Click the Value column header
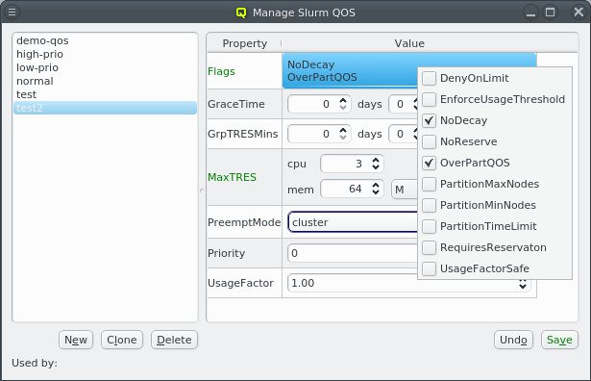591x381 pixels. [409, 43]
